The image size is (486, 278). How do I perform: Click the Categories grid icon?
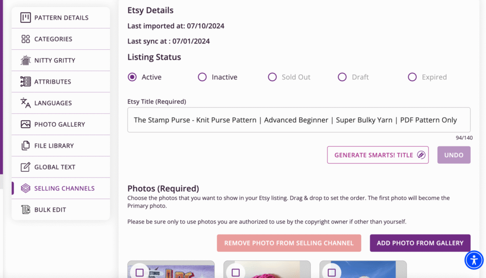point(26,39)
